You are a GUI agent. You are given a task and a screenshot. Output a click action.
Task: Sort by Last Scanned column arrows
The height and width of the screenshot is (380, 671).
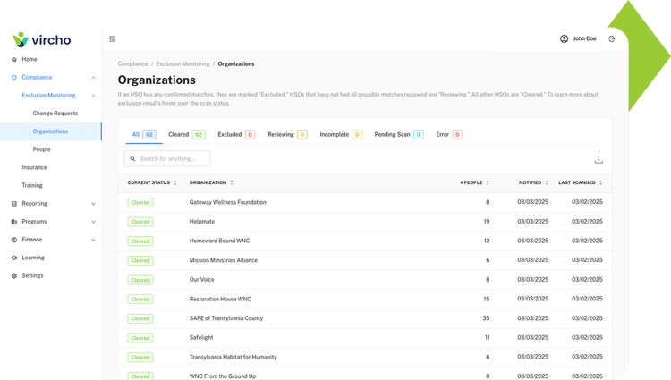pyautogui.click(x=601, y=182)
